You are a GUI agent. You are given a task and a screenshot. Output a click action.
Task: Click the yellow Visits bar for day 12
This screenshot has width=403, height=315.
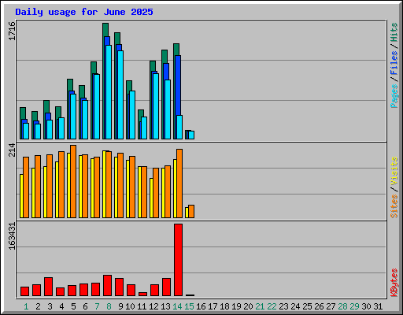pos(151,198)
